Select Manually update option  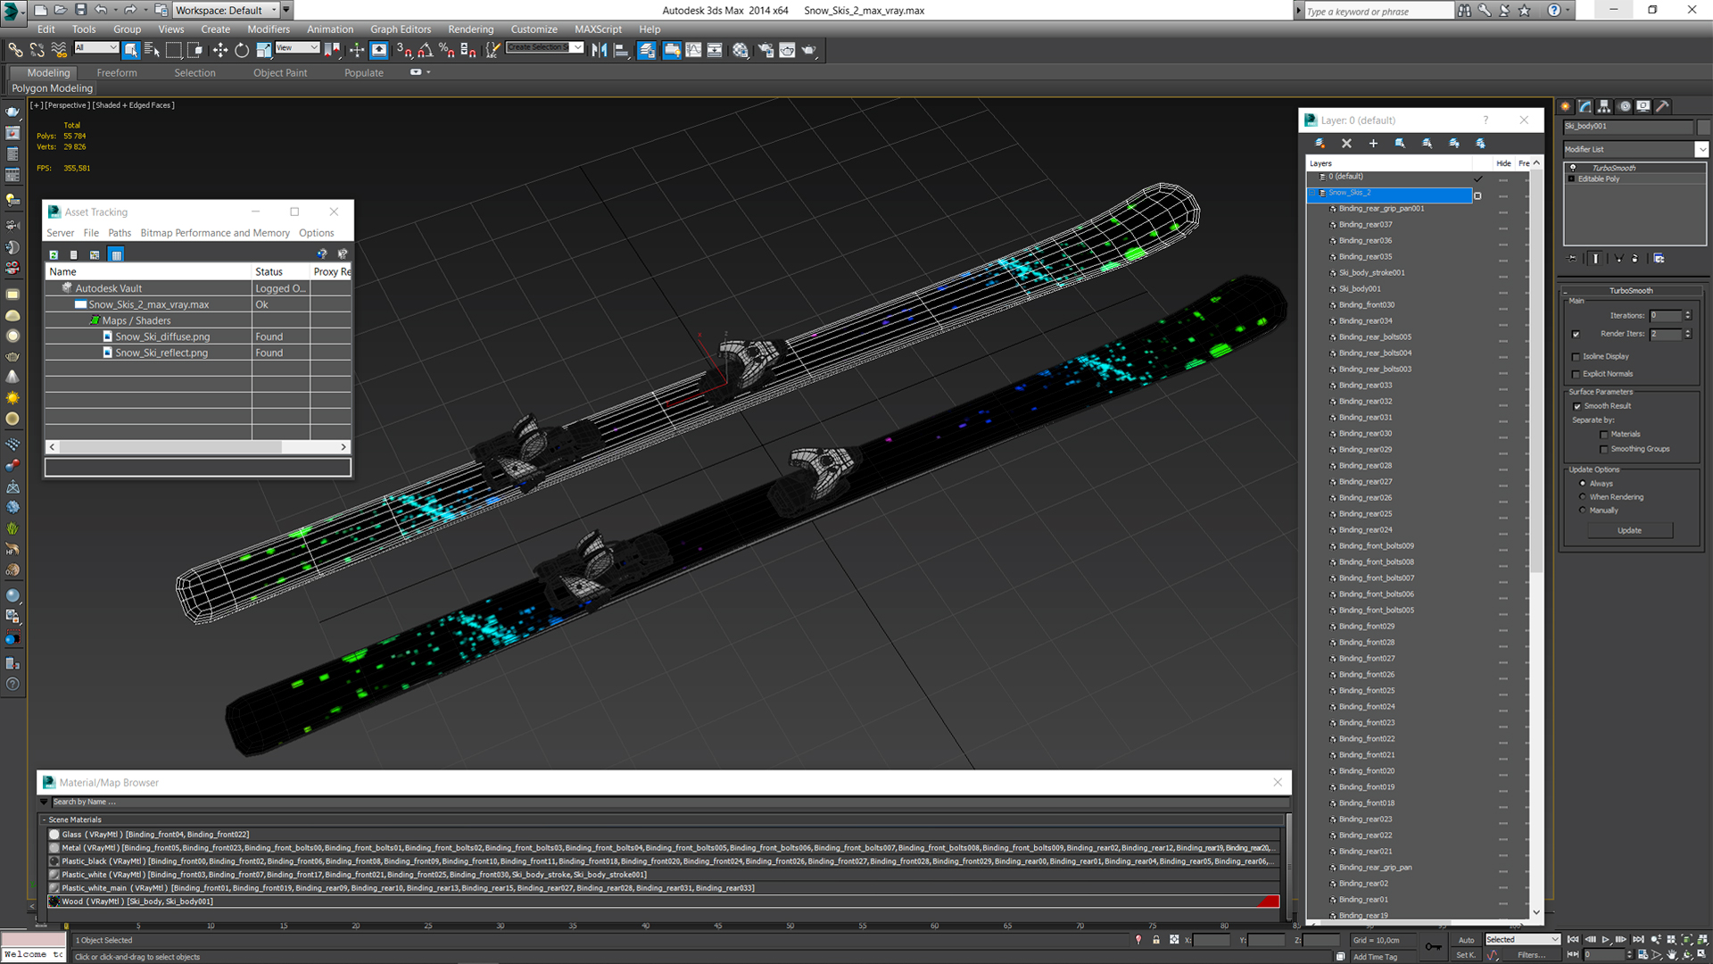[x=1583, y=511]
